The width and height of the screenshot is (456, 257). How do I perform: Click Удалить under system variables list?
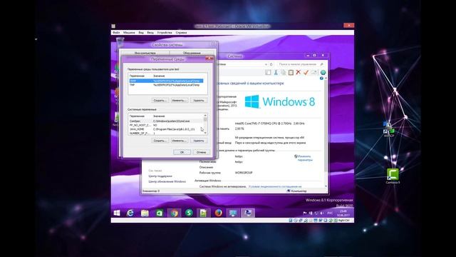pos(199,141)
